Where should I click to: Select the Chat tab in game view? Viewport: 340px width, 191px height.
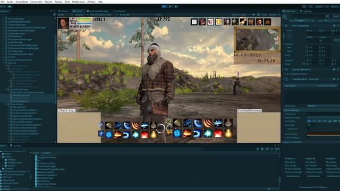click(x=62, y=110)
